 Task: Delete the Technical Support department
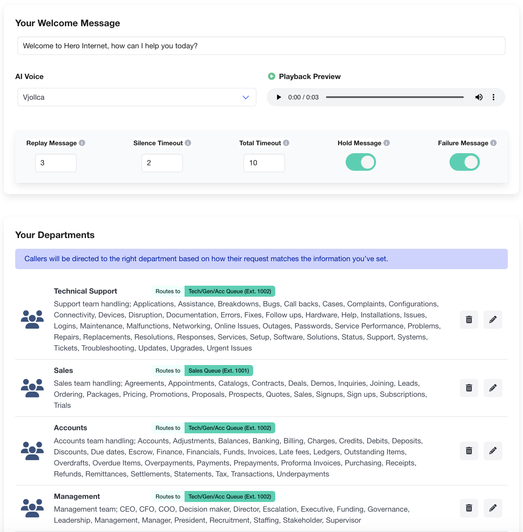469,319
